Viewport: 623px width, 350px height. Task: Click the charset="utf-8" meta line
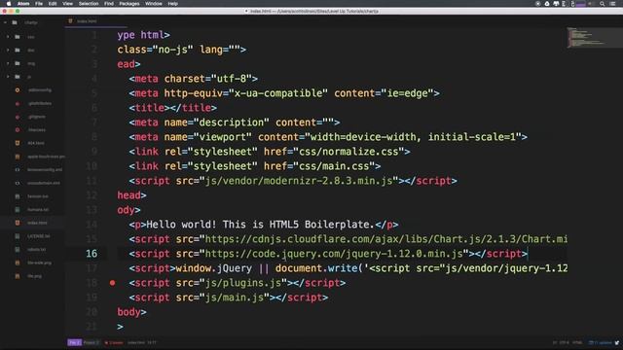(x=193, y=79)
